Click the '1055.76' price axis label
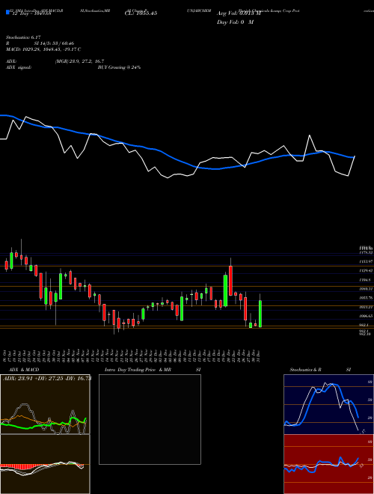374x494 pixels. [366, 298]
